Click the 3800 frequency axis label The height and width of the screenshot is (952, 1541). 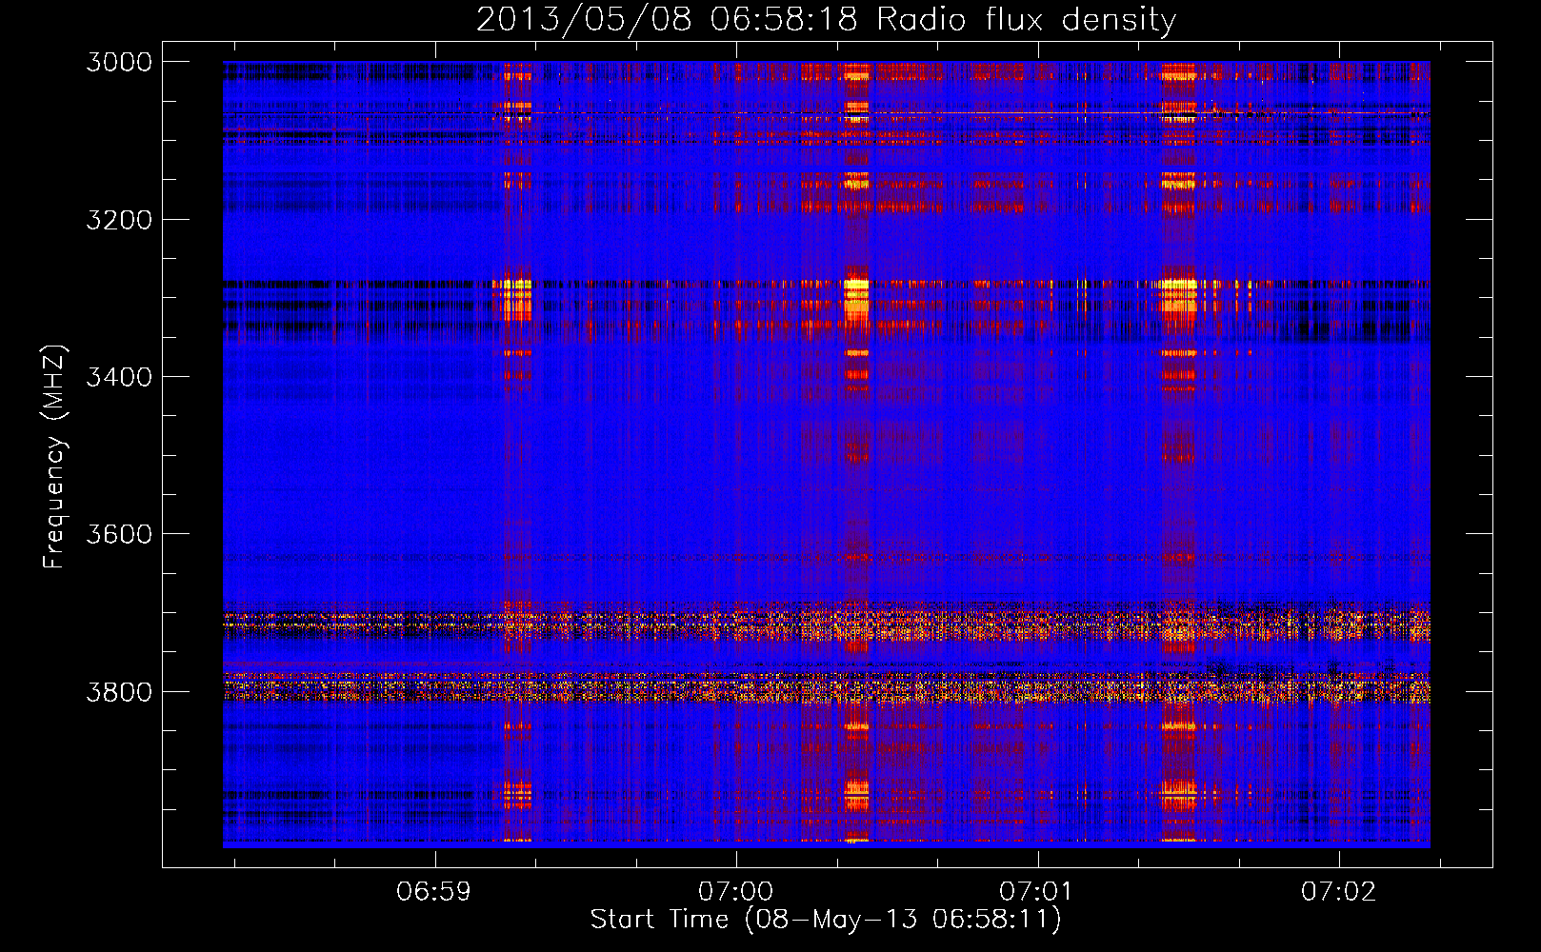[119, 691]
